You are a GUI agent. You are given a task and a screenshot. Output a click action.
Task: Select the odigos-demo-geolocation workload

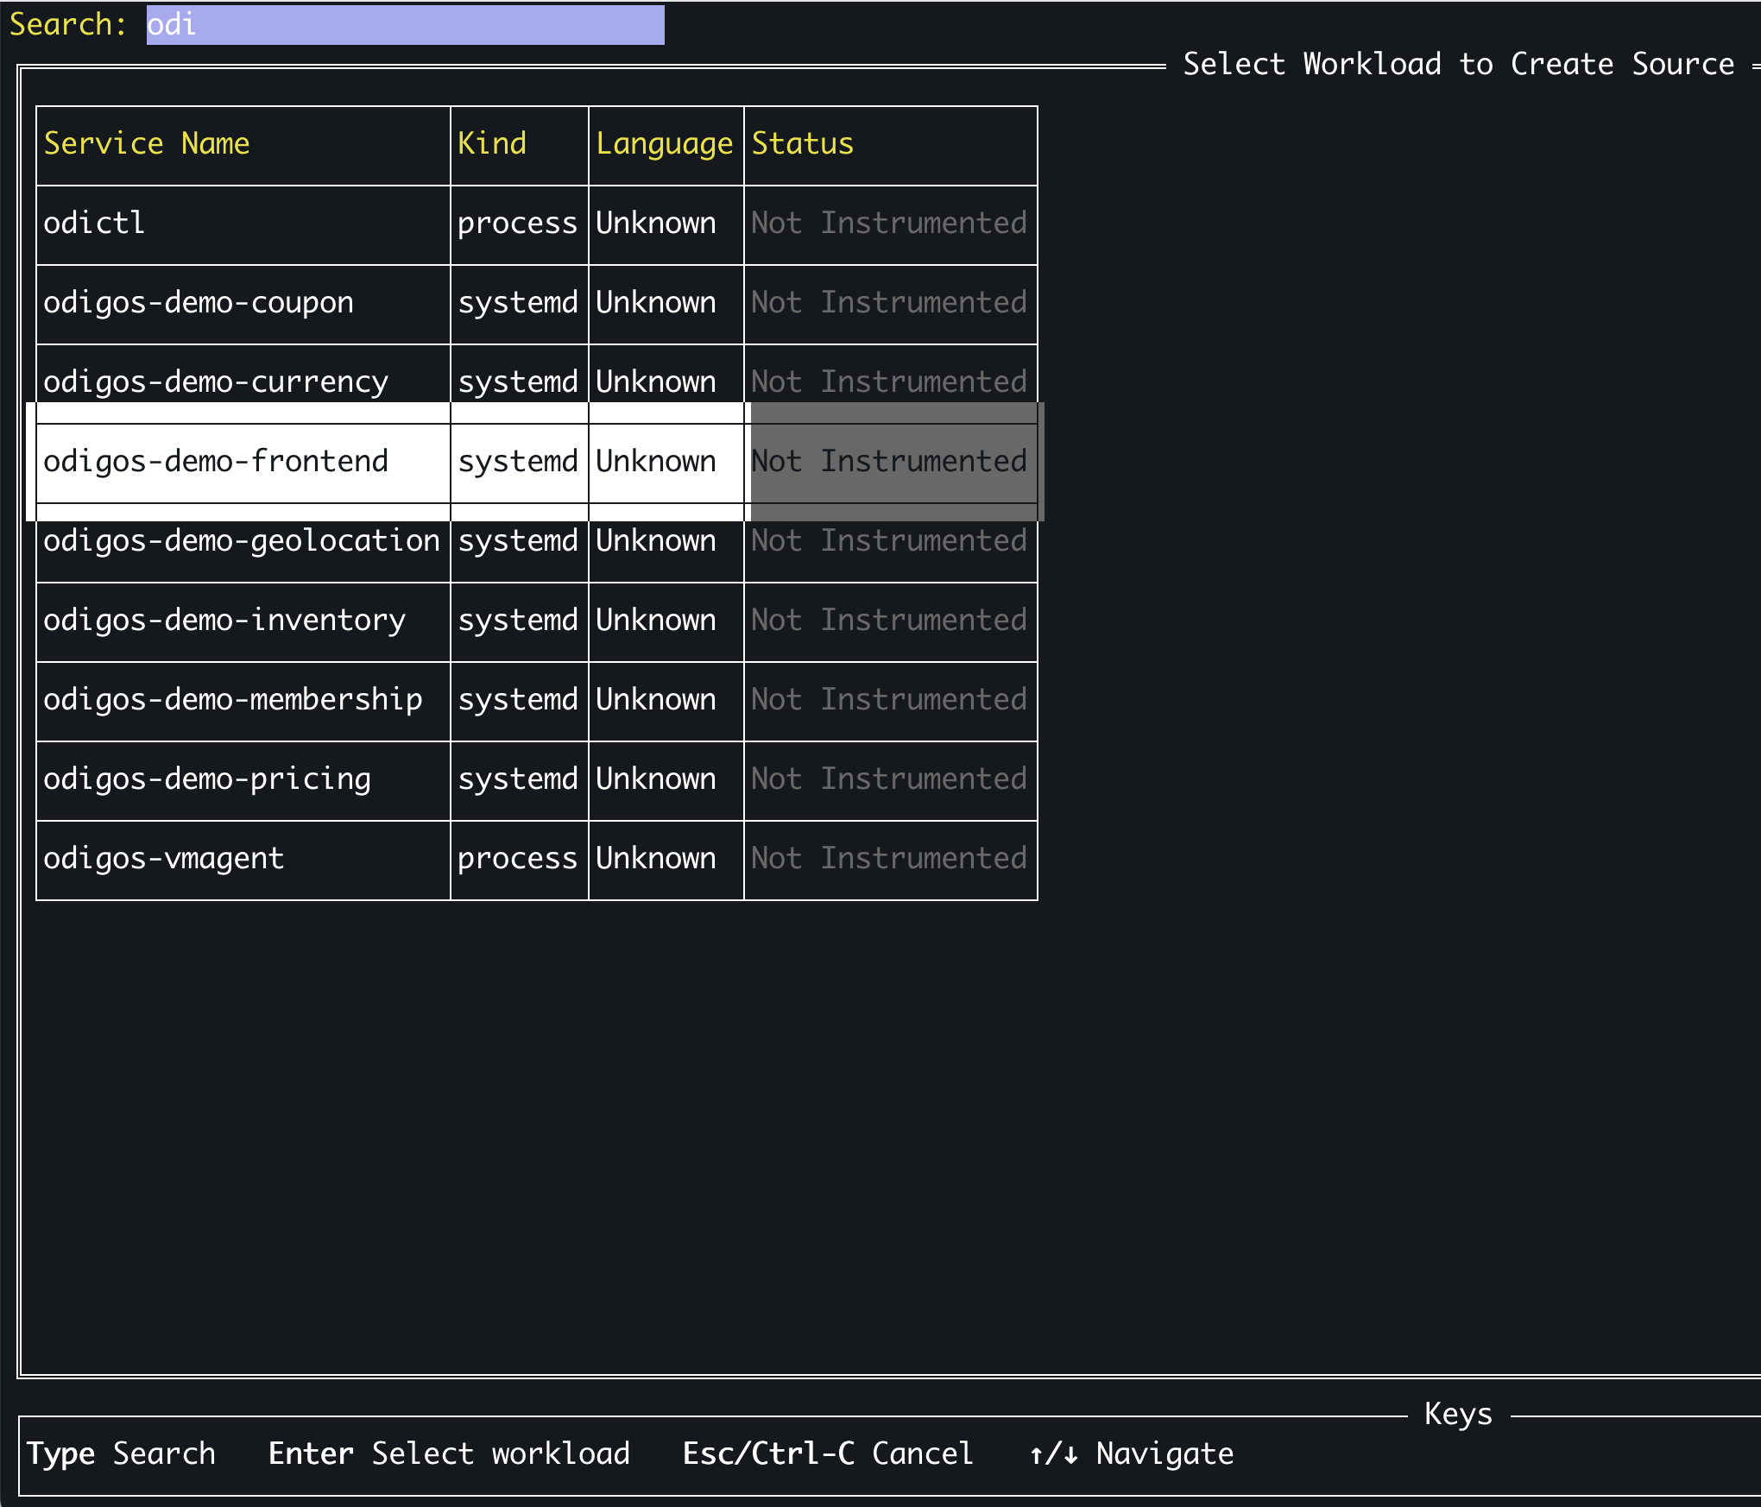[x=241, y=541]
